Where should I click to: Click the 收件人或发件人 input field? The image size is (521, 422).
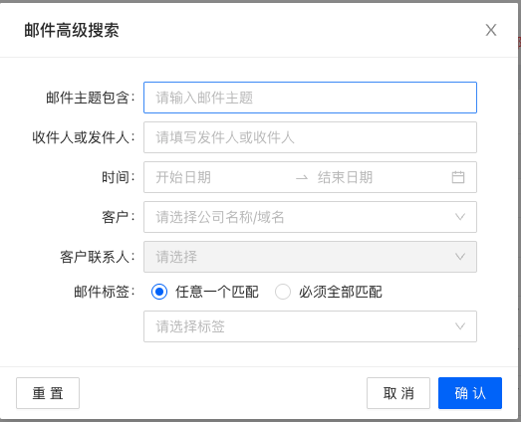pyautogui.click(x=310, y=137)
